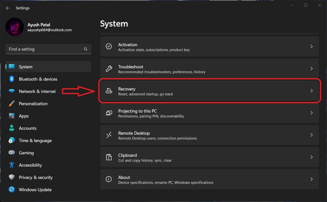Click the Gaming controller icon
This screenshot has width=327, height=202.
(x=11, y=153)
